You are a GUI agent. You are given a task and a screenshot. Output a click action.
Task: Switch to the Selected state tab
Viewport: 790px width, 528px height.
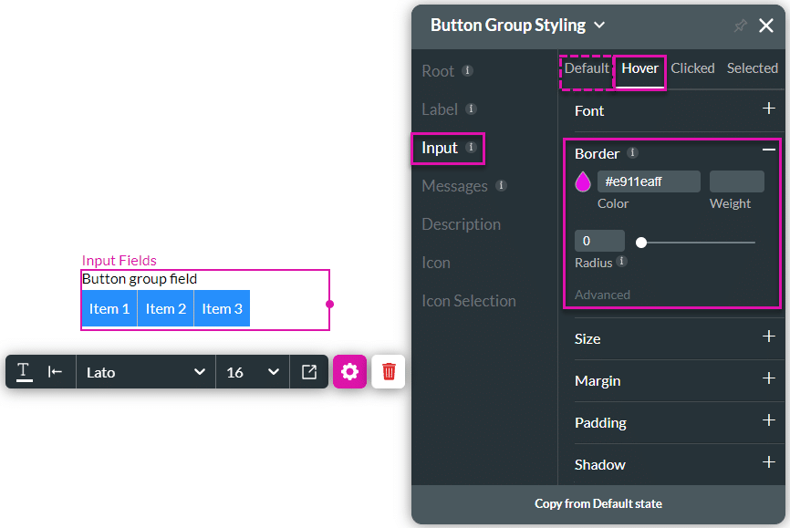(x=753, y=68)
